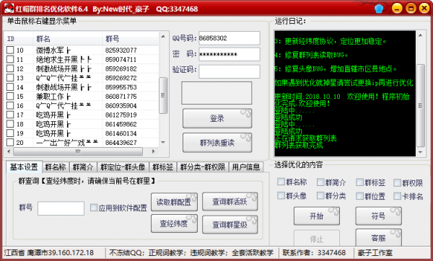This screenshot has width=433, height=261.
Task: Toggle the 群权限 optimization checkbox
Action: point(397,182)
